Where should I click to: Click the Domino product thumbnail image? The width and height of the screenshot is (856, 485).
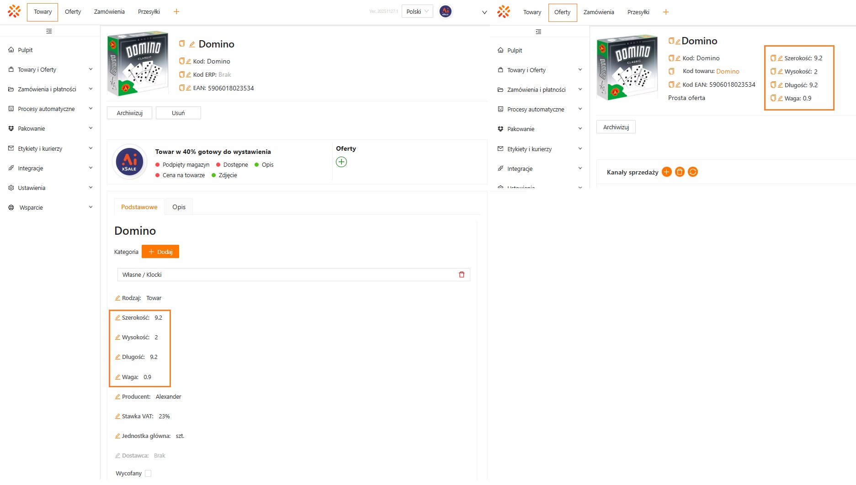pyautogui.click(x=138, y=63)
